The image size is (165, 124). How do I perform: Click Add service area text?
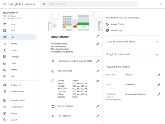pyautogui.click(x=65, y=71)
